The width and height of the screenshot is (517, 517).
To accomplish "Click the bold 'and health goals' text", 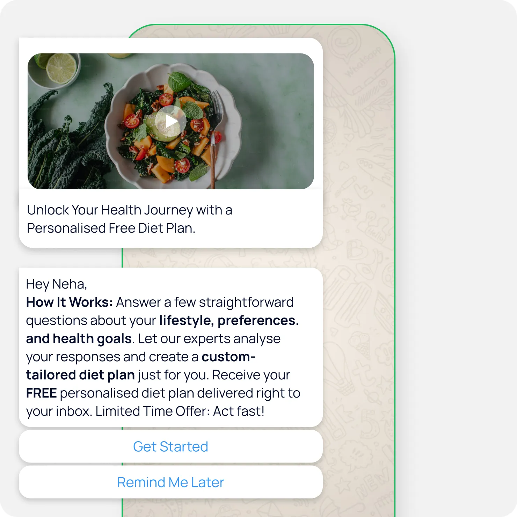I will point(79,338).
